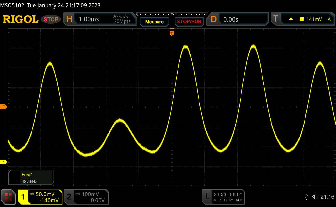This screenshot has height=207, width=336.
Task: Click the channel 1 50.0mV scale value
Action: (45, 194)
